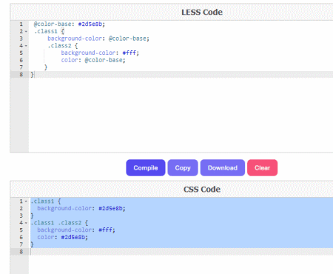Place cursor in empty LESS editor area
The image size is (333, 274).
(180, 115)
